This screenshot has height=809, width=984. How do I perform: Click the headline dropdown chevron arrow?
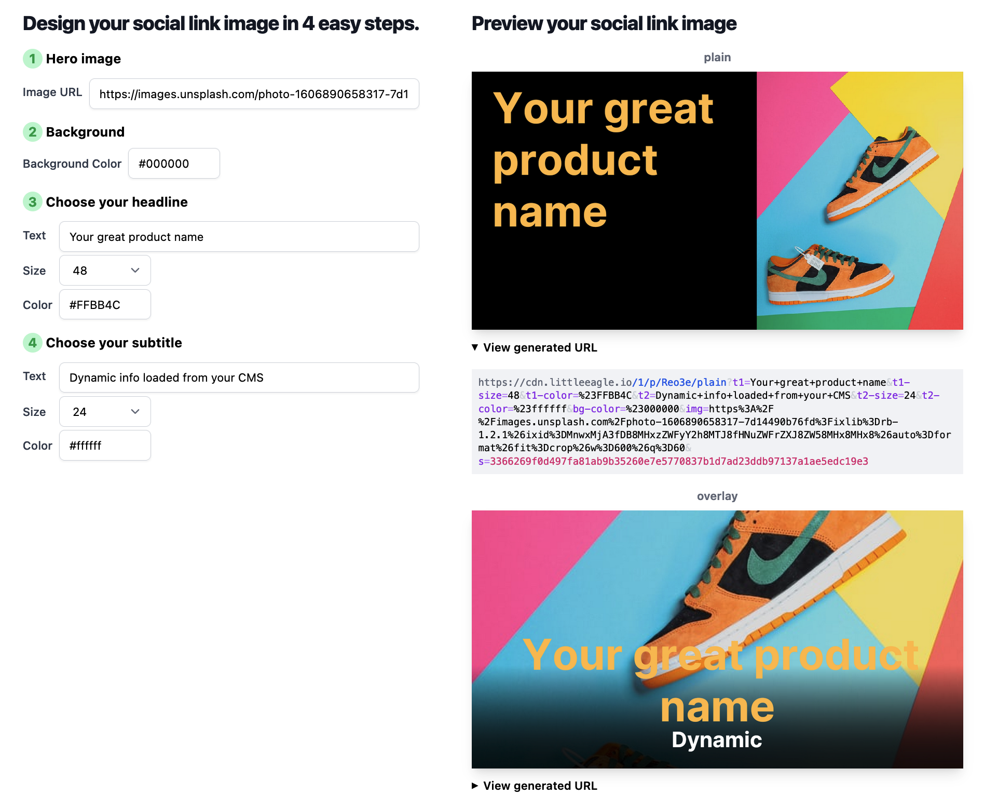tap(135, 271)
